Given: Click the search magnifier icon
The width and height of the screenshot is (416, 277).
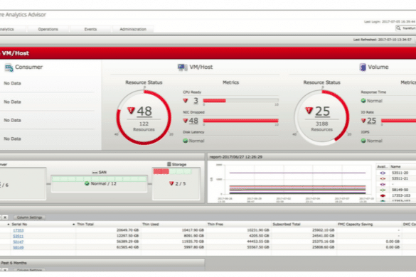Looking at the screenshot, I should pos(398,28).
